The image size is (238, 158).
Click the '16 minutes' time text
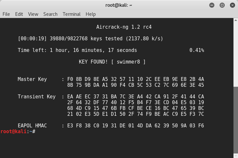click(88, 50)
